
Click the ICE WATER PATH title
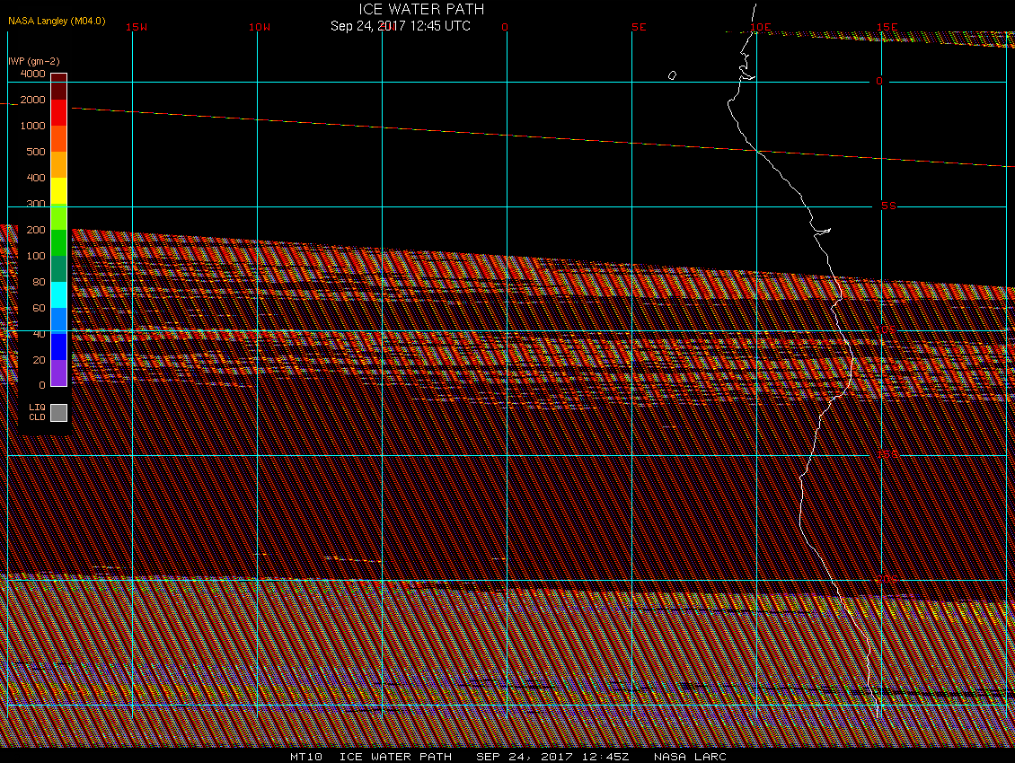421,9
